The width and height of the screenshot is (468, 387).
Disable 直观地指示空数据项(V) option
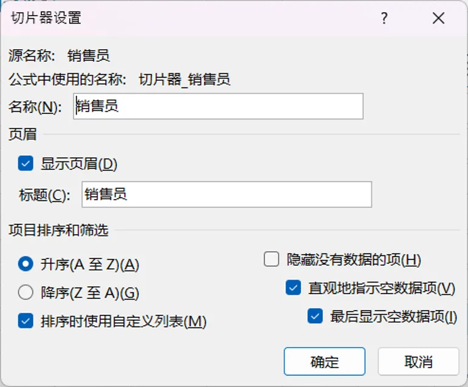pos(293,288)
